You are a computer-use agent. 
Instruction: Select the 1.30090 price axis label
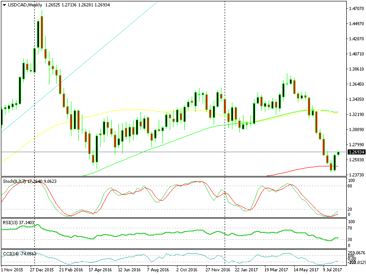pyautogui.click(x=356, y=130)
